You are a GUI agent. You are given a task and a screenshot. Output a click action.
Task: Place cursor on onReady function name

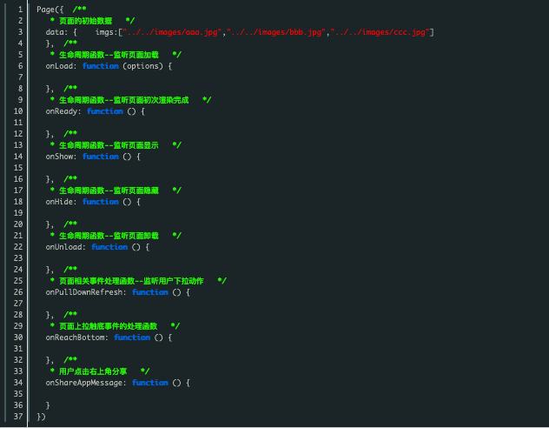[63, 111]
